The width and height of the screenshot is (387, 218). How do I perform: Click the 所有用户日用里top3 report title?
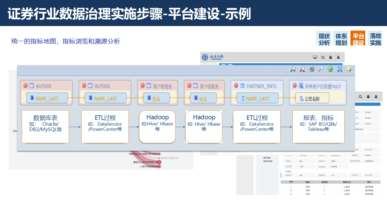coord(323,86)
